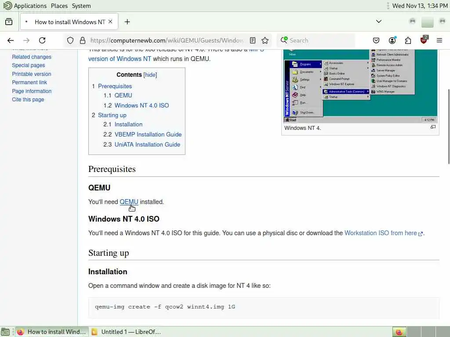This screenshot has width=450, height=337.
Task: Reload the current page
Action: (42, 40)
